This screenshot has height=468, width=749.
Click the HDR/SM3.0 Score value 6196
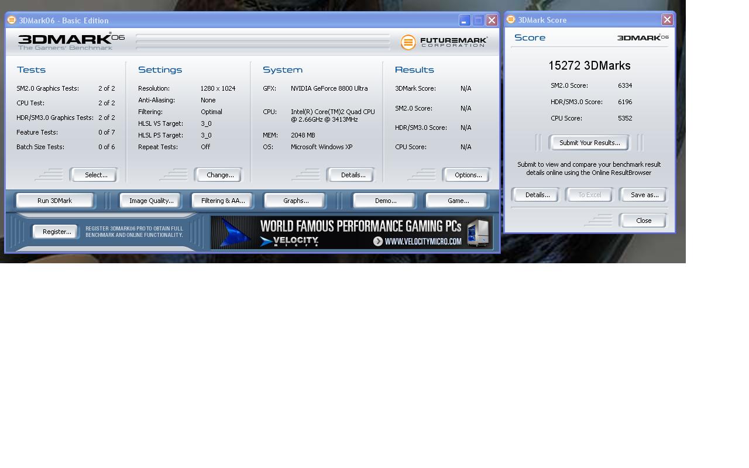pos(625,102)
